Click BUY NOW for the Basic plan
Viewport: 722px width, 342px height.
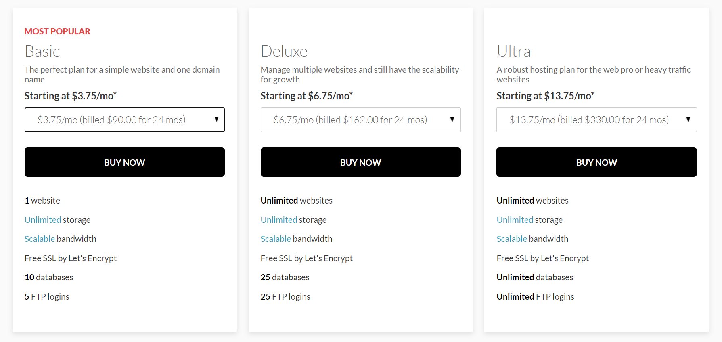coord(124,162)
